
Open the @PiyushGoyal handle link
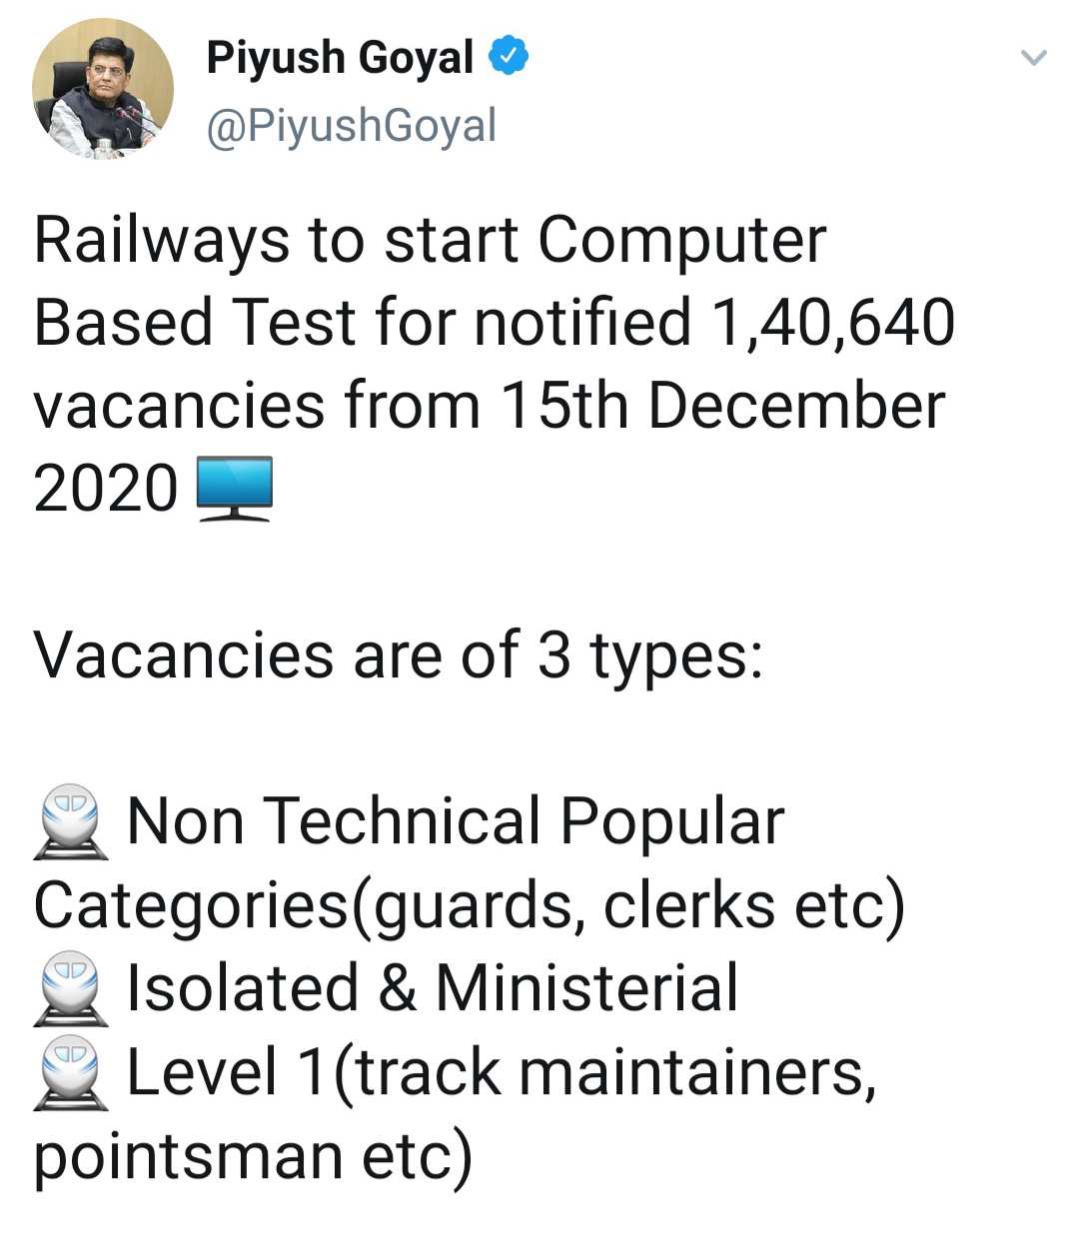pos(351,126)
